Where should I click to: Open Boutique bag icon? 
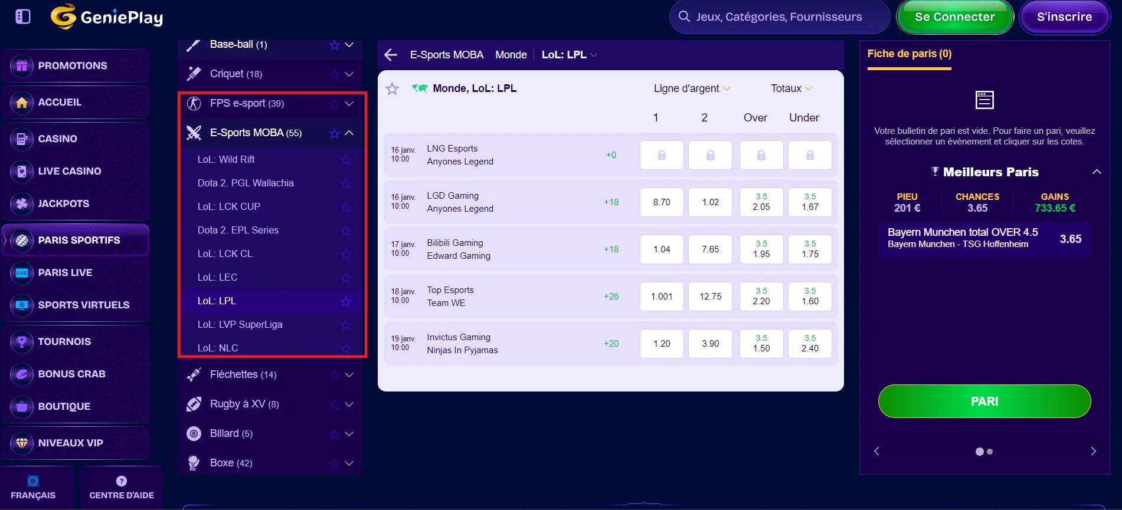point(22,406)
